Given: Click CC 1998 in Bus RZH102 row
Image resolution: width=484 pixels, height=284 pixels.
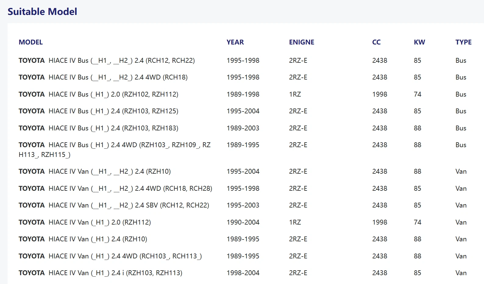Looking at the screenshot, I should (x=380, y=94).
